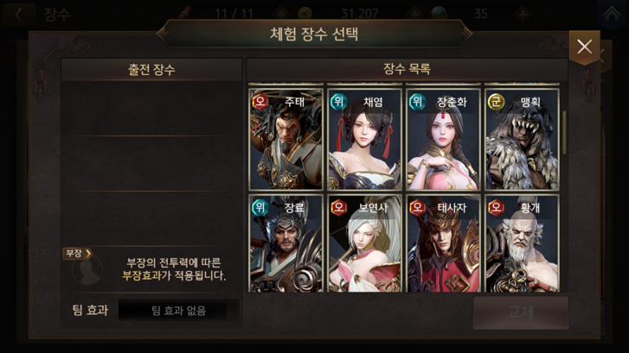Choose the 보연사 general portrait
The width and height of the screenshot is (629, 353).
coord(364,243)
